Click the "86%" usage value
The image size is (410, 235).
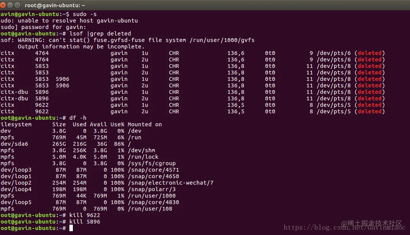[119, 144]
